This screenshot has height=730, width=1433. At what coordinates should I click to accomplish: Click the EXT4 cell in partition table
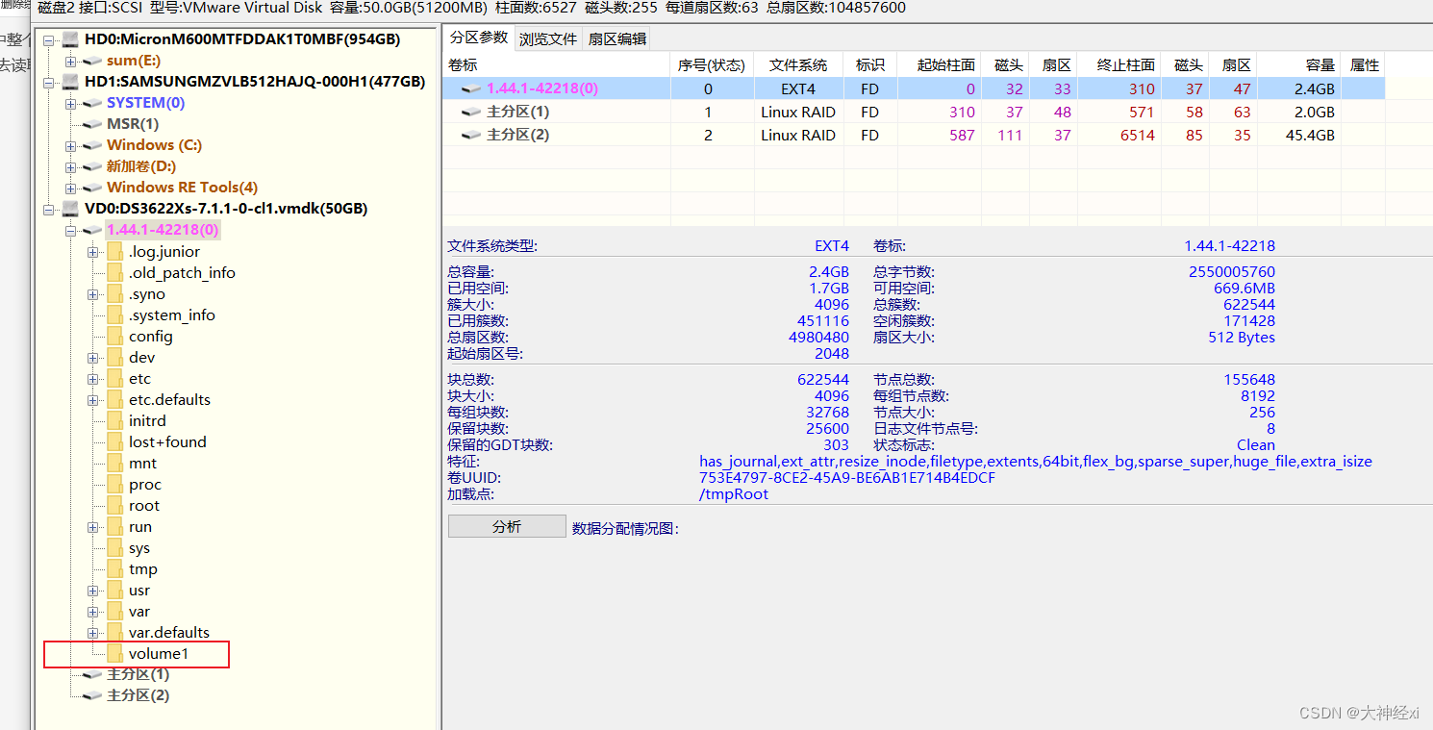[798, 88]
